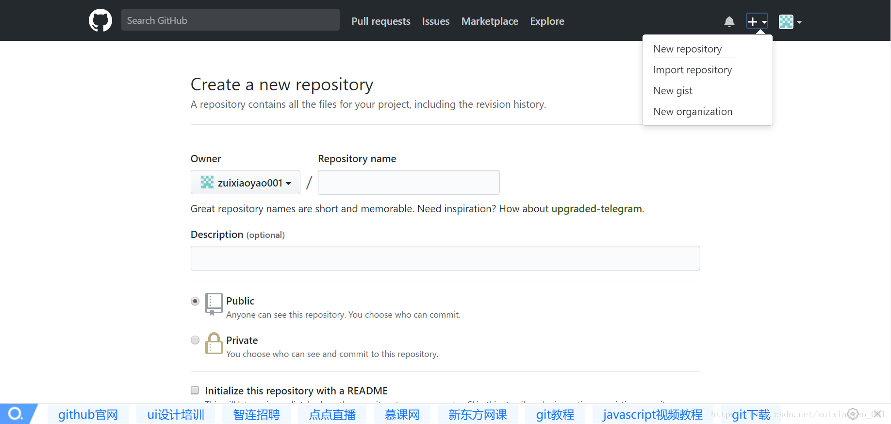The width and height of the screenshot is (891, 424).
Task: Open the javascript视频教程 bookmark
Action: click(653, 414)
